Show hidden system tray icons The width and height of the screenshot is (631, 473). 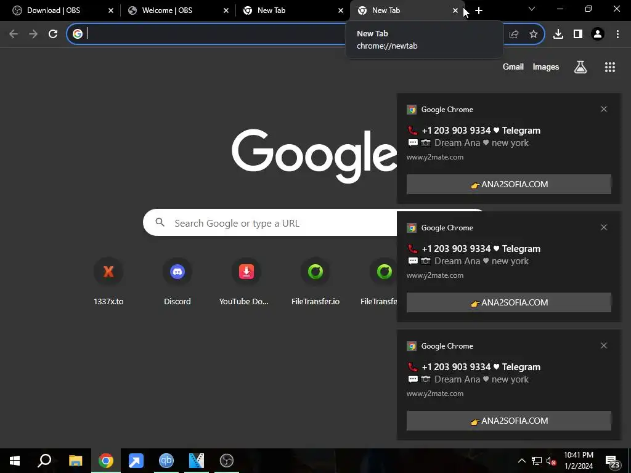click(521, 461)
